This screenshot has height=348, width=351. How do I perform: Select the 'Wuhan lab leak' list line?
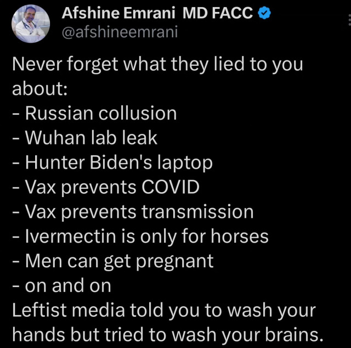tap(85, 138)
